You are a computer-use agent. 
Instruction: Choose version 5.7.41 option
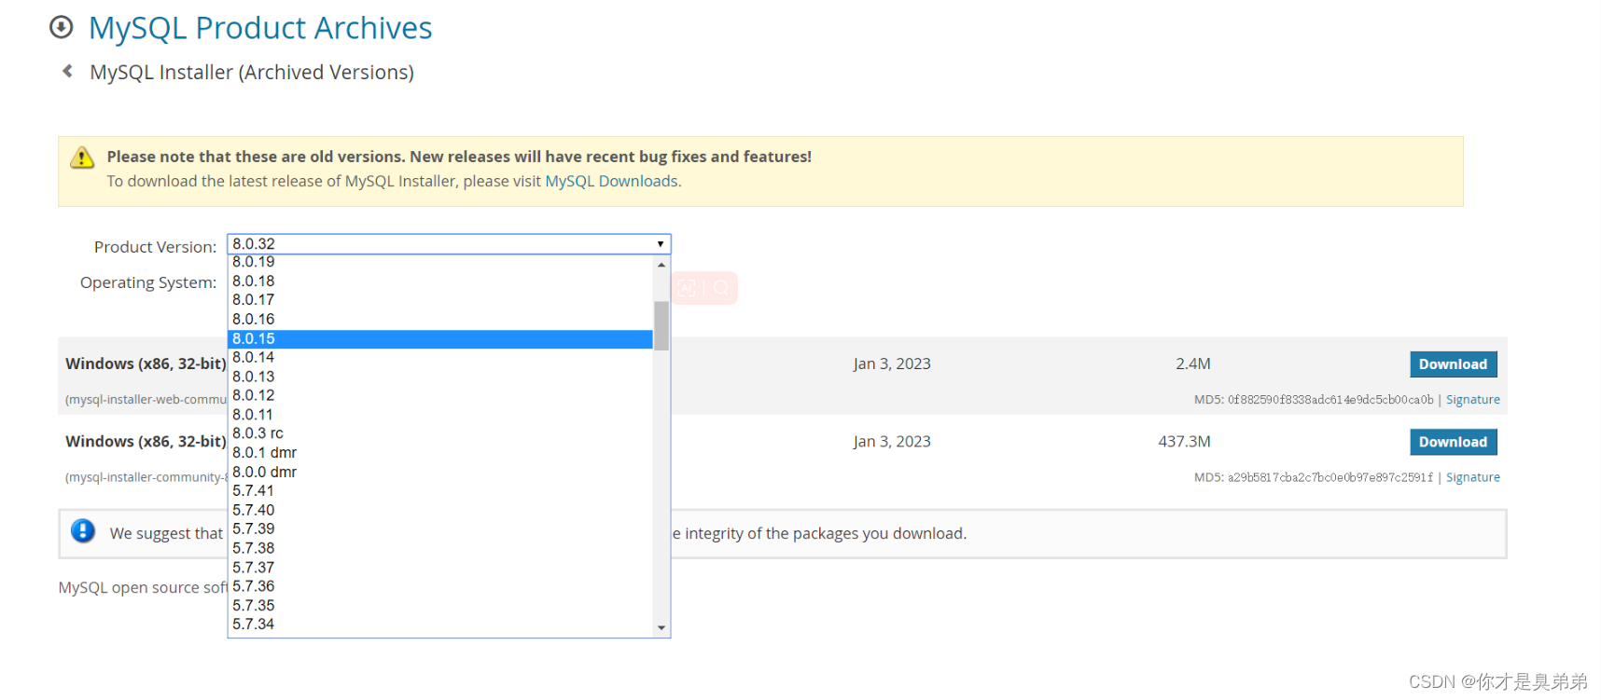[x=440, y=490]
